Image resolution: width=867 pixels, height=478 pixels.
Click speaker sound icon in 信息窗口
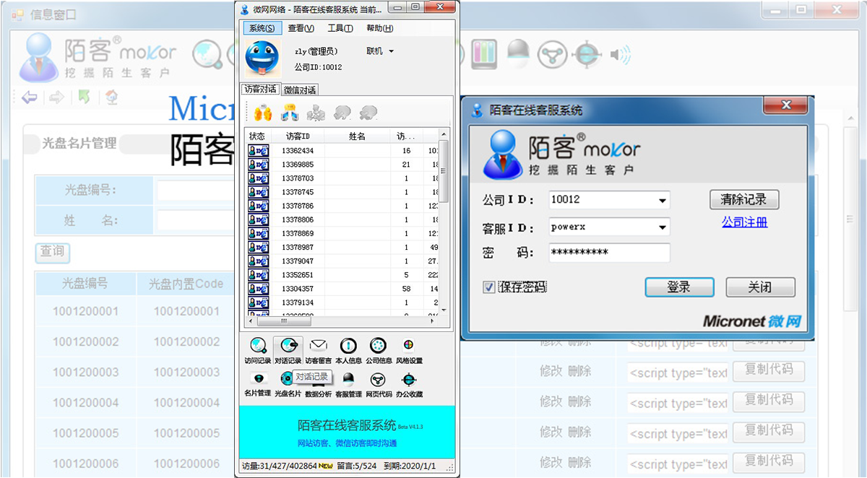click(x=620, y=54)
